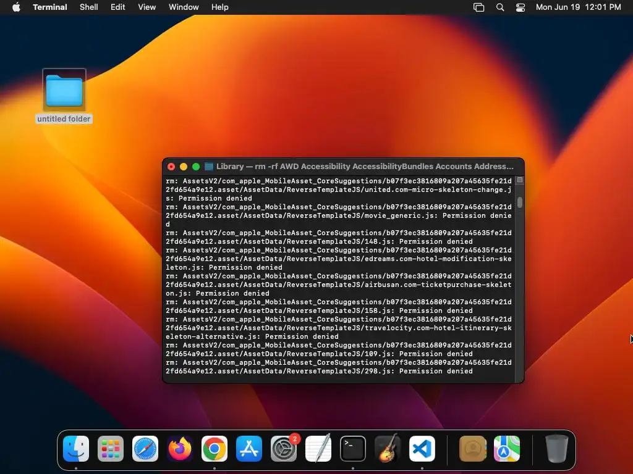Image resolution: width=633 pixels, height=474 pixels.
Task: Click the Terminal icon in the Dock
Action: click(353, 449)
